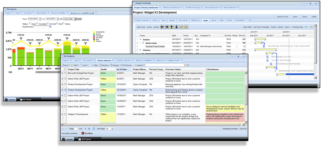The image size is (321, 147).
Task: Collapse the Planning task group
Action: [x=140, y=50]
